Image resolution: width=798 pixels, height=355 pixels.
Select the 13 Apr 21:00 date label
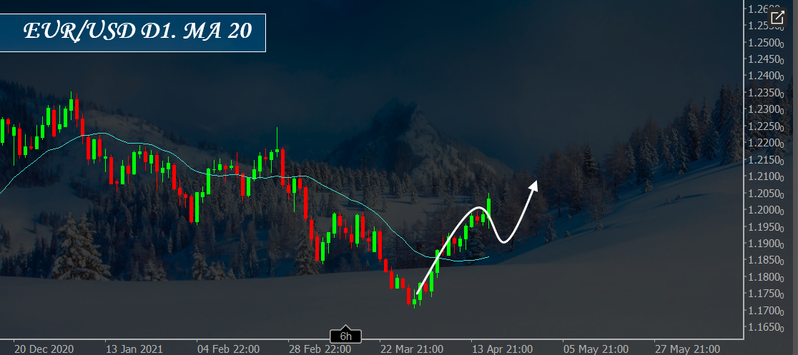[x=502, y=349]
